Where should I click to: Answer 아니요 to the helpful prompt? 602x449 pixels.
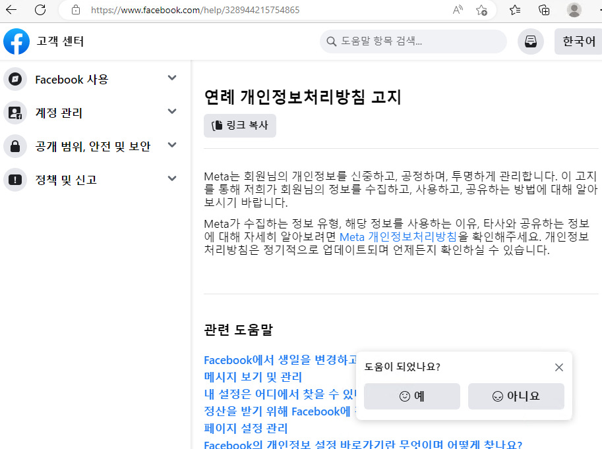tap(516, 396)
